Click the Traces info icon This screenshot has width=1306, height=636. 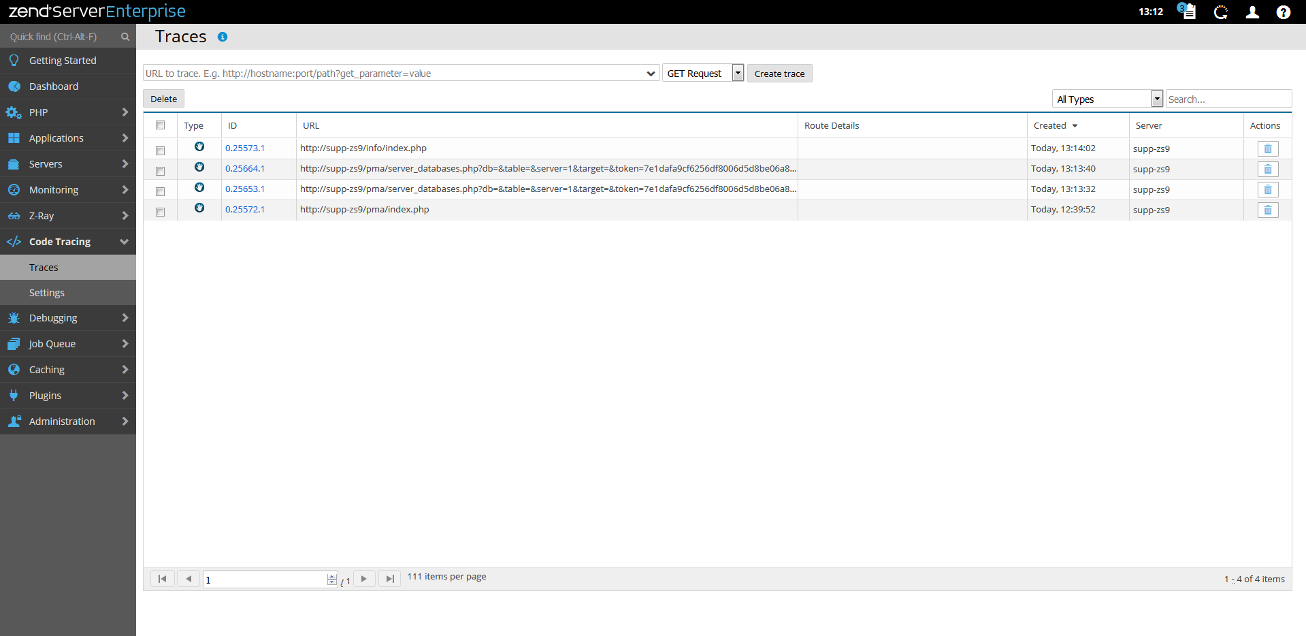coord(223,37)
